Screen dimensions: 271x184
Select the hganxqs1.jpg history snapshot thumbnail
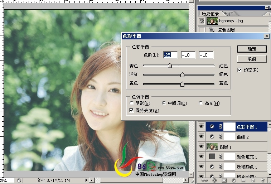click(212, 21)
